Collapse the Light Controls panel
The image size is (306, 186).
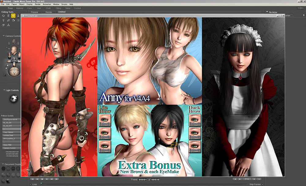click(x=4, y=90)
